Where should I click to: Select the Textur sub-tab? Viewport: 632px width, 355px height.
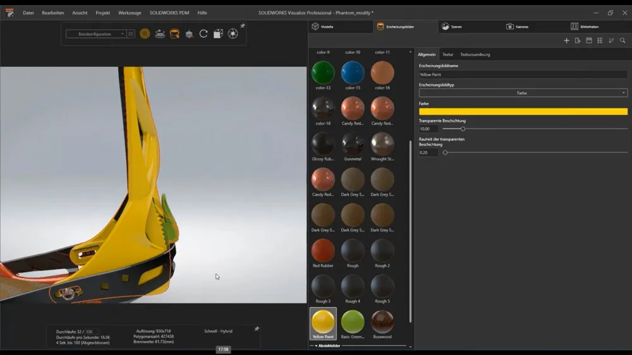point(448,54)
